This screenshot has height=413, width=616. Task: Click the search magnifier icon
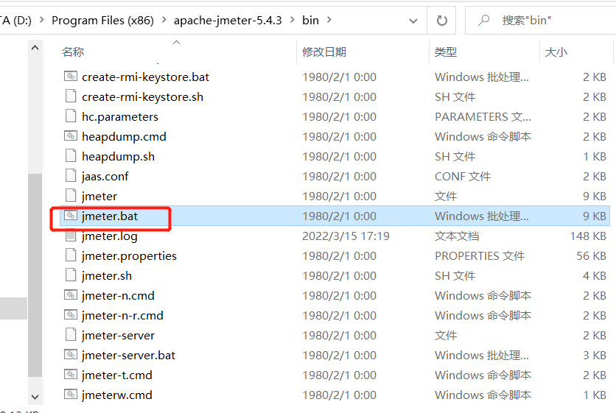click(483, 20)
